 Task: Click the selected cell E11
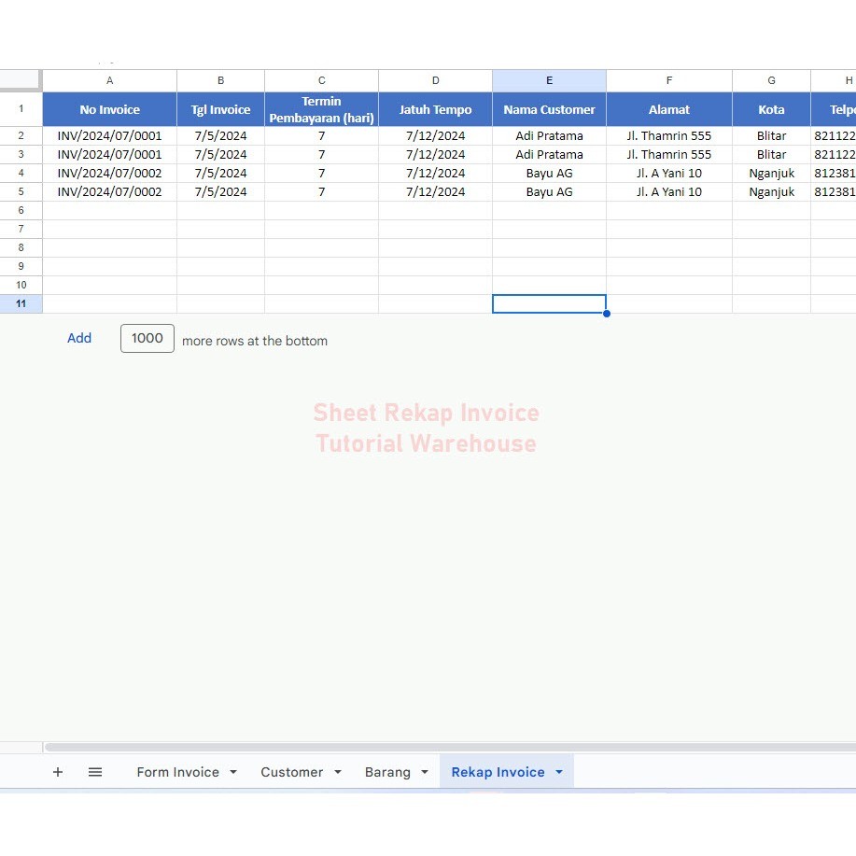tap(549, 303)
